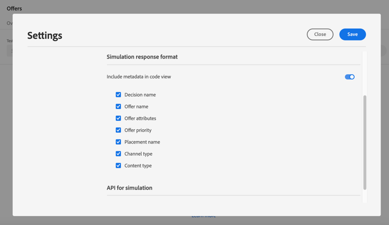Click the 'Offer attributes' label text
Viewport: 389px width, 225px height.
[140, 118]
